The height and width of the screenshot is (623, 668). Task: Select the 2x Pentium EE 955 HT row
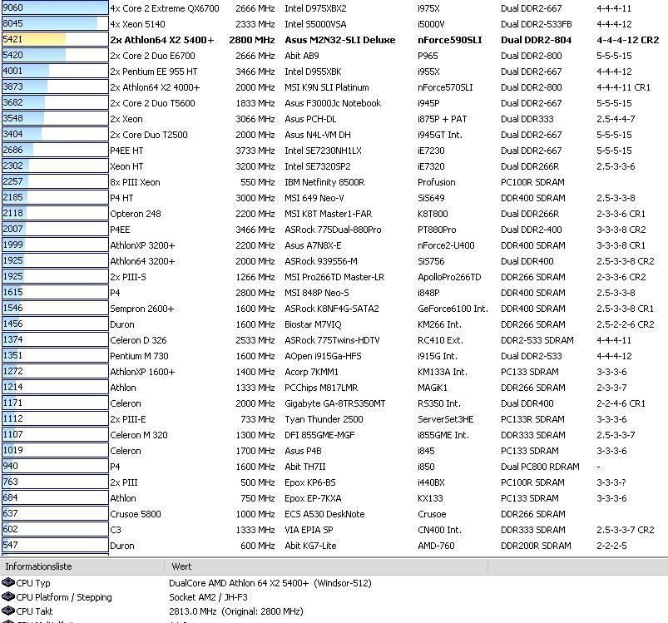point(334,71)
